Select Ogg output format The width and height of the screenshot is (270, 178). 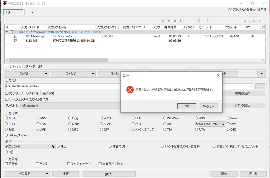tap(70, 118)
